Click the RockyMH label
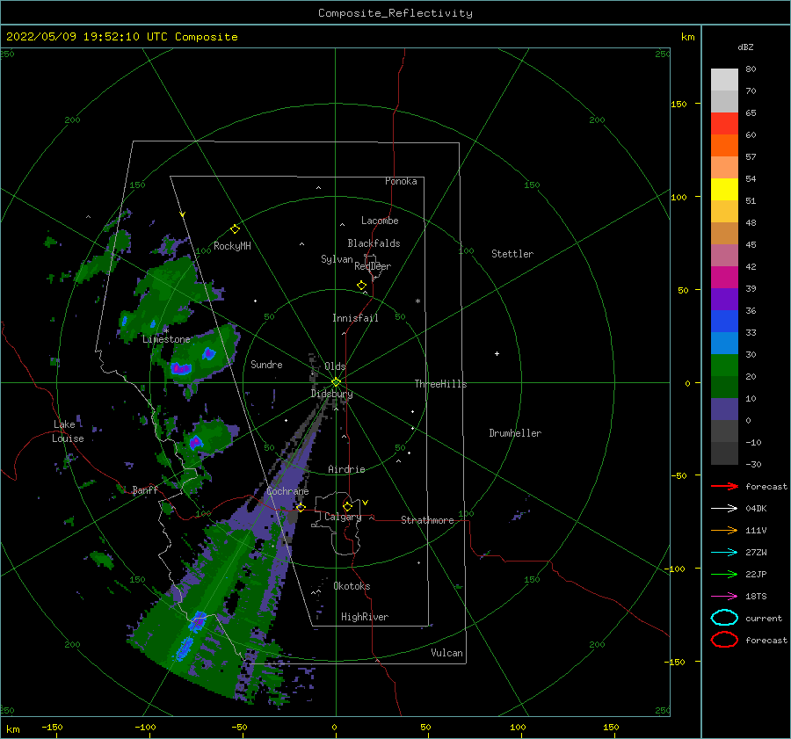791x739 pixels. click(232, 246)
